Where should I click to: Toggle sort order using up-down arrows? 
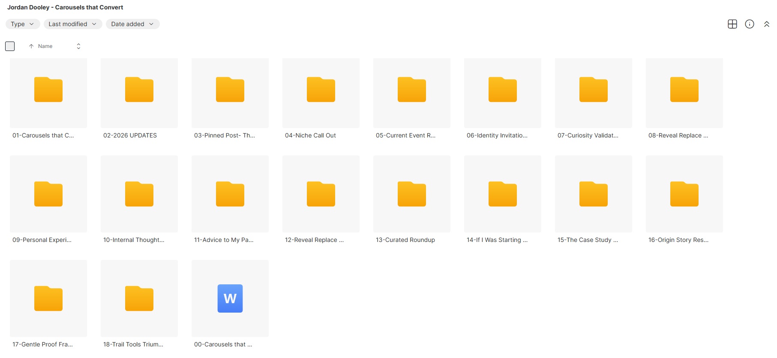point(78,46)
